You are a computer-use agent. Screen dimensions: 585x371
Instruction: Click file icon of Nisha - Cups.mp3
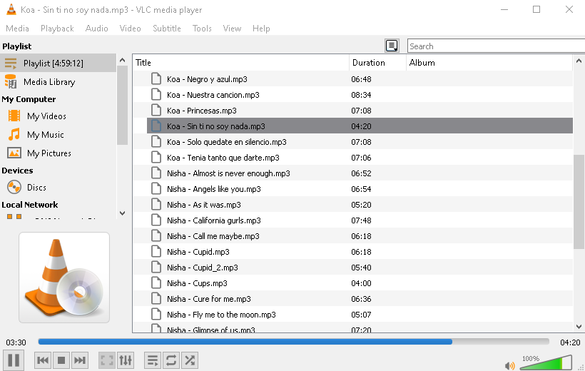click(156, 283)
